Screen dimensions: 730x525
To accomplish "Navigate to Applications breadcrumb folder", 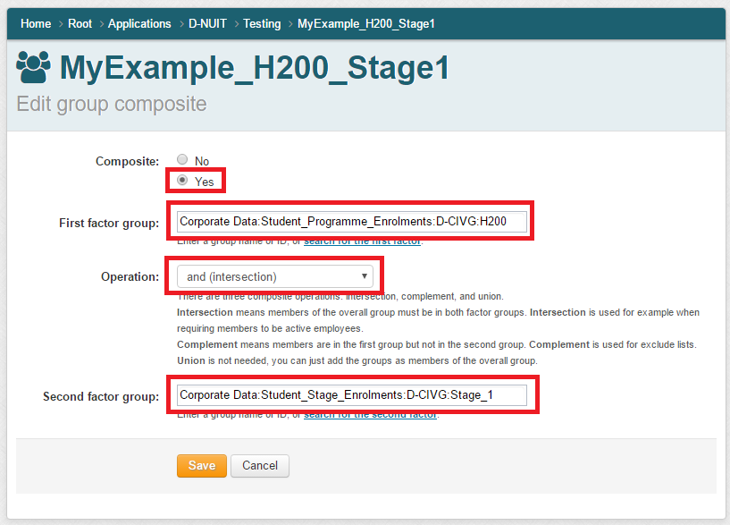I will (139, 24).
